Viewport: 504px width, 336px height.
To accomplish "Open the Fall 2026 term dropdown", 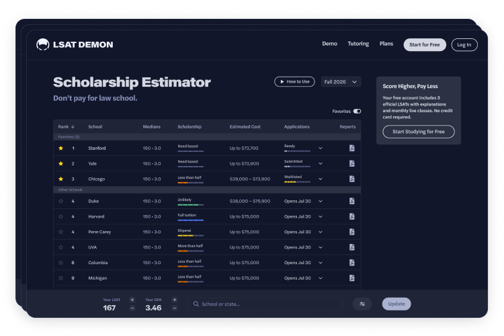I will (x=341, y=82).
